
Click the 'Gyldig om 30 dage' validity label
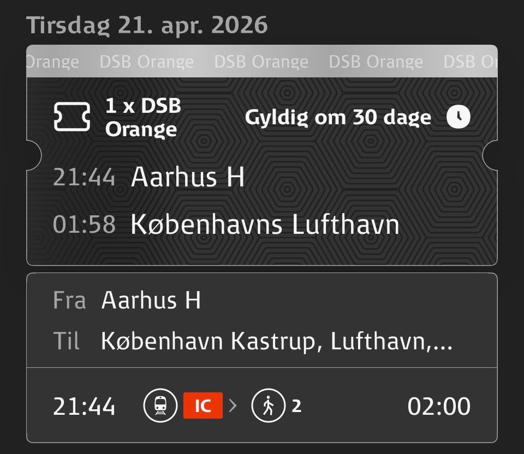338,117
